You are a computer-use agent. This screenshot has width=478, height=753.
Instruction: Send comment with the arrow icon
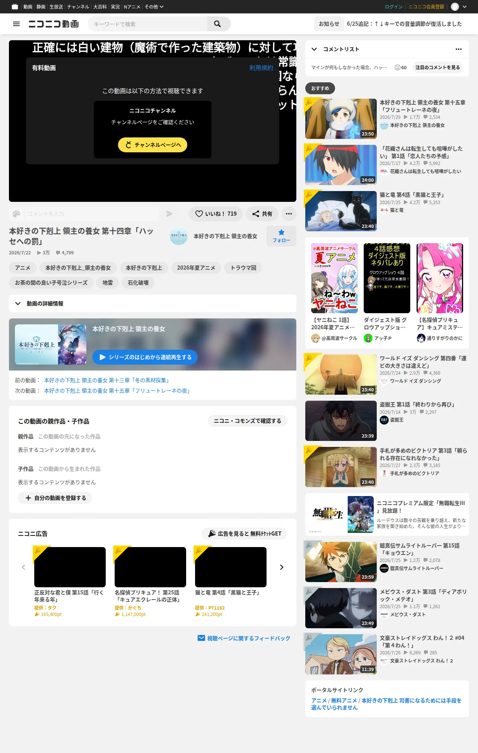(169, 214)
